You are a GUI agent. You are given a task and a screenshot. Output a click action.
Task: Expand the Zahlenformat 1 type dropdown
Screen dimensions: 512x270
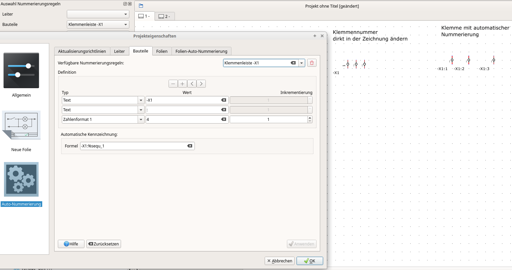click(141, 120)
